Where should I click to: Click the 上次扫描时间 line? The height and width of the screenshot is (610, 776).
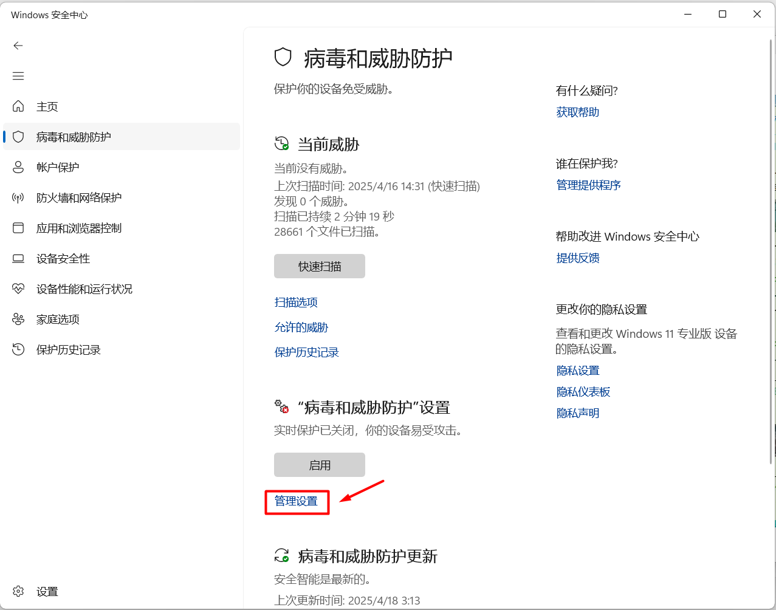click(x=377, y=186)
